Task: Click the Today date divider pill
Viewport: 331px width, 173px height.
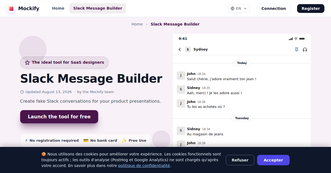Action: pos(242,63)
